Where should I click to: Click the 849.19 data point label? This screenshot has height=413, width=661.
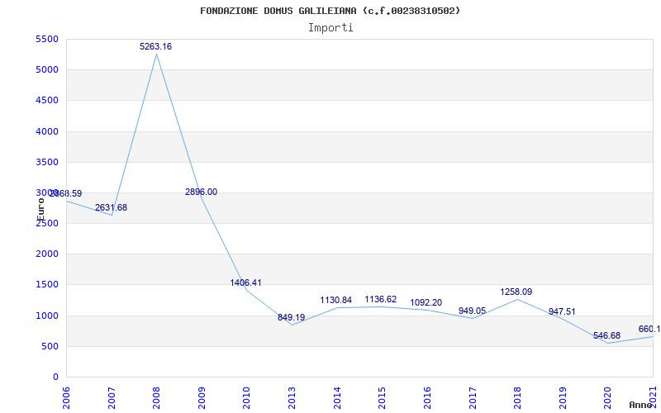click(291, 317)
